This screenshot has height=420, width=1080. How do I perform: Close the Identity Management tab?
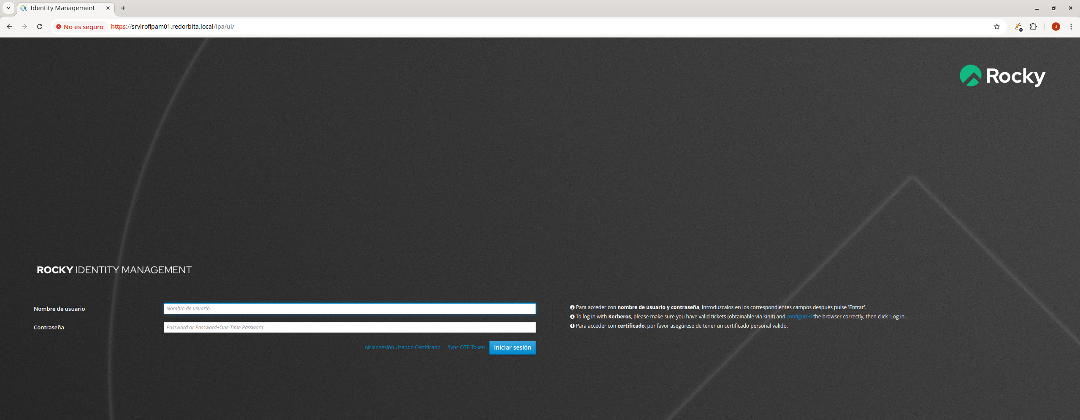pos(108,8)
